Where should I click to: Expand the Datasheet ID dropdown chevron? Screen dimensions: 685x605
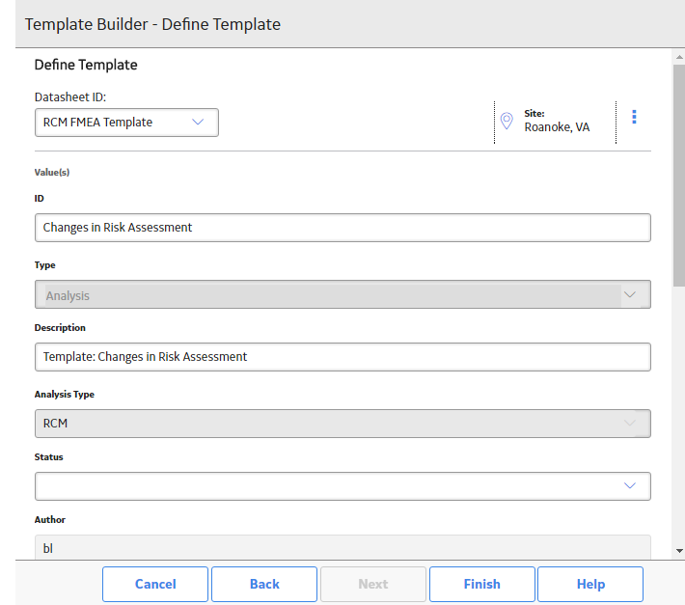pyautogui.click(x=198, y=122)
